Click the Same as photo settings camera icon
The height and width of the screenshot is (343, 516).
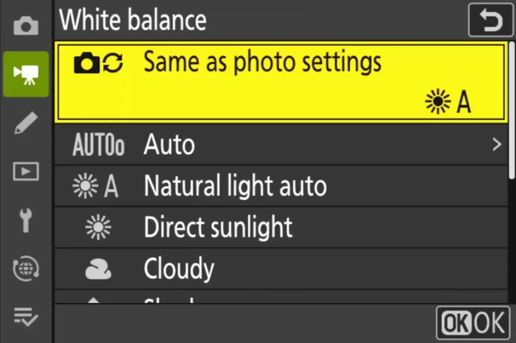pos(87,63)
